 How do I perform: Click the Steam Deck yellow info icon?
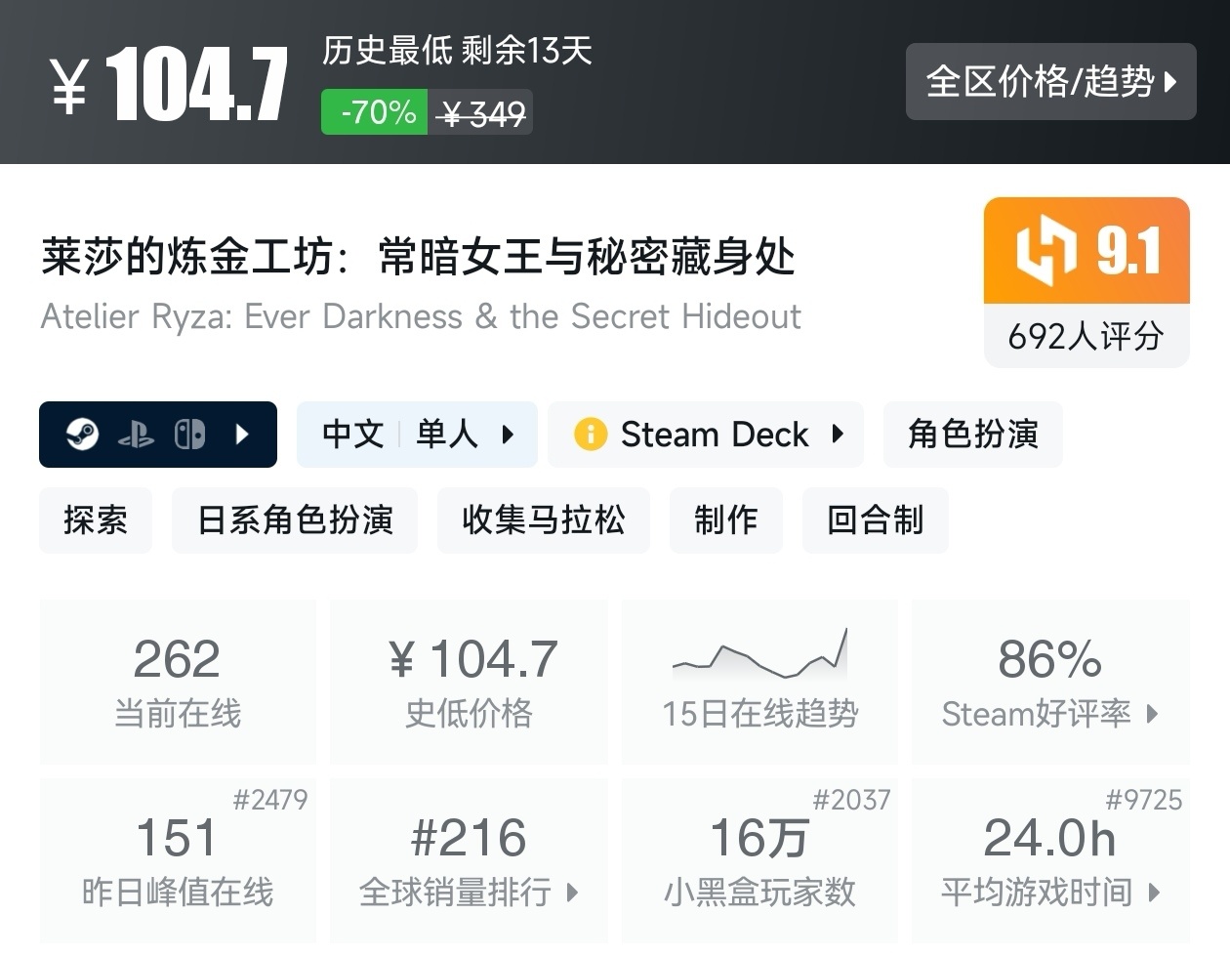(591, 434)
